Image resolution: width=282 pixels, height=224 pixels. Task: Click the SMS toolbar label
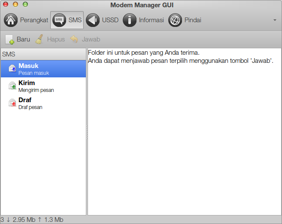[75, 20]
